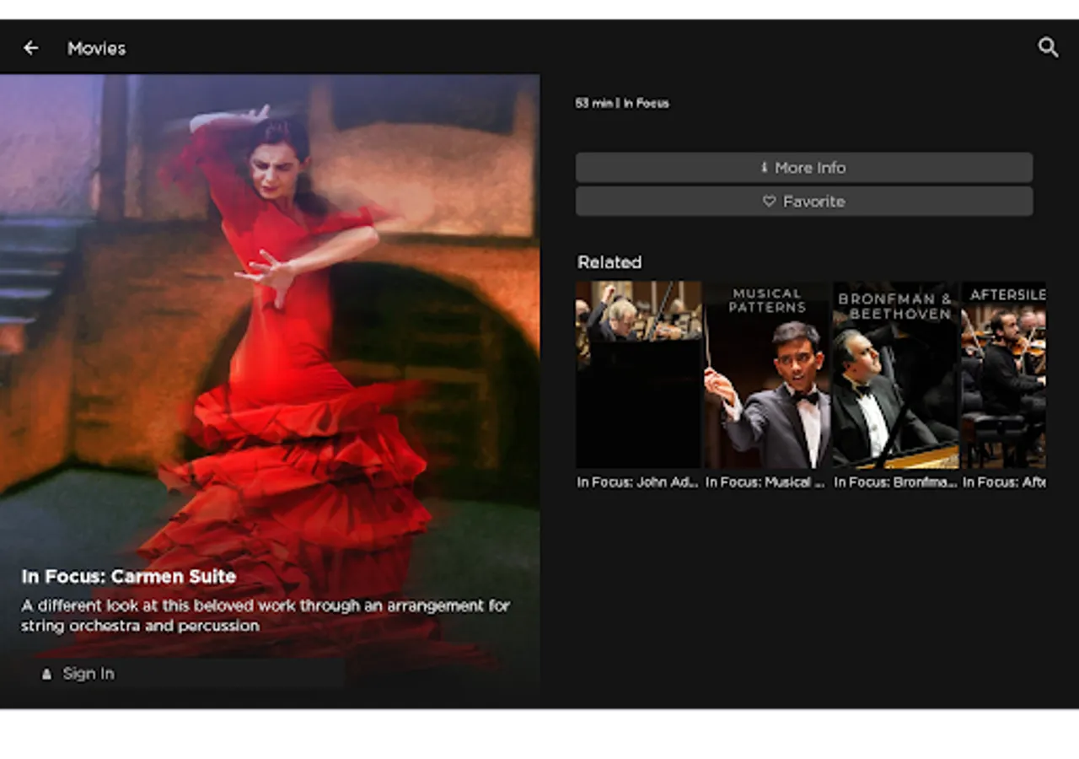Open the Musical Patterns conductor thumbnail

767,374
